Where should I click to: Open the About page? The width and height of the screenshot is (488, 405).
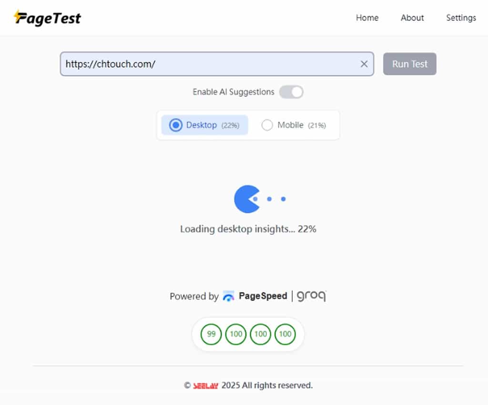pyautogui.click(x=412, y=18)
